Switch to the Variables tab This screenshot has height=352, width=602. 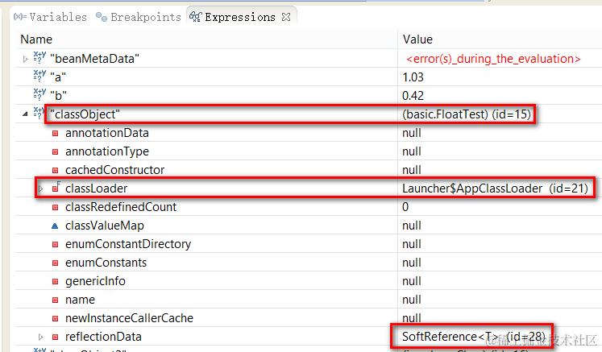coord(50,17)
